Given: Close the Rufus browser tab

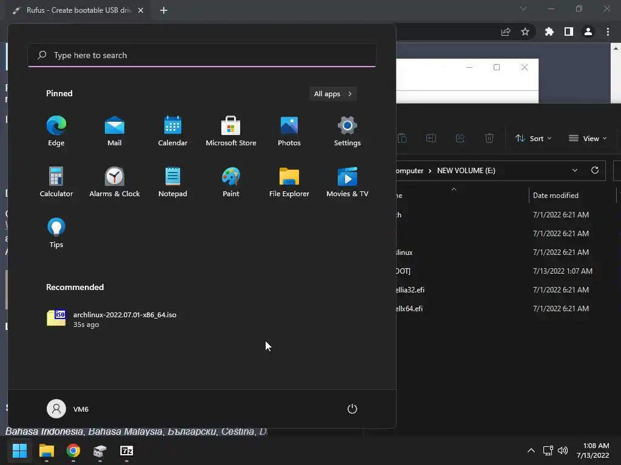Looking at the screenshot, I should (x=141, y=10).
